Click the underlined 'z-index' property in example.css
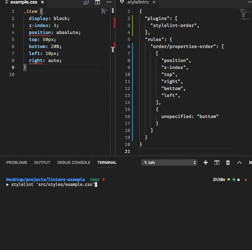Image resolution: width=252 pixels, height=250 pixels. coord(39,26)
